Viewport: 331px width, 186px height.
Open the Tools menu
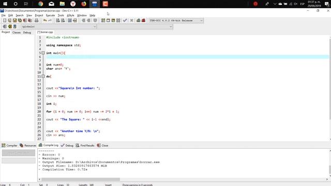61,16
